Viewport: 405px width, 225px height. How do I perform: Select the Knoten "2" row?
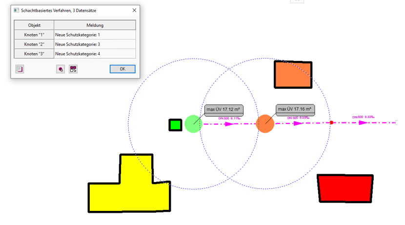pyautogui.click(x=34, y=44)
